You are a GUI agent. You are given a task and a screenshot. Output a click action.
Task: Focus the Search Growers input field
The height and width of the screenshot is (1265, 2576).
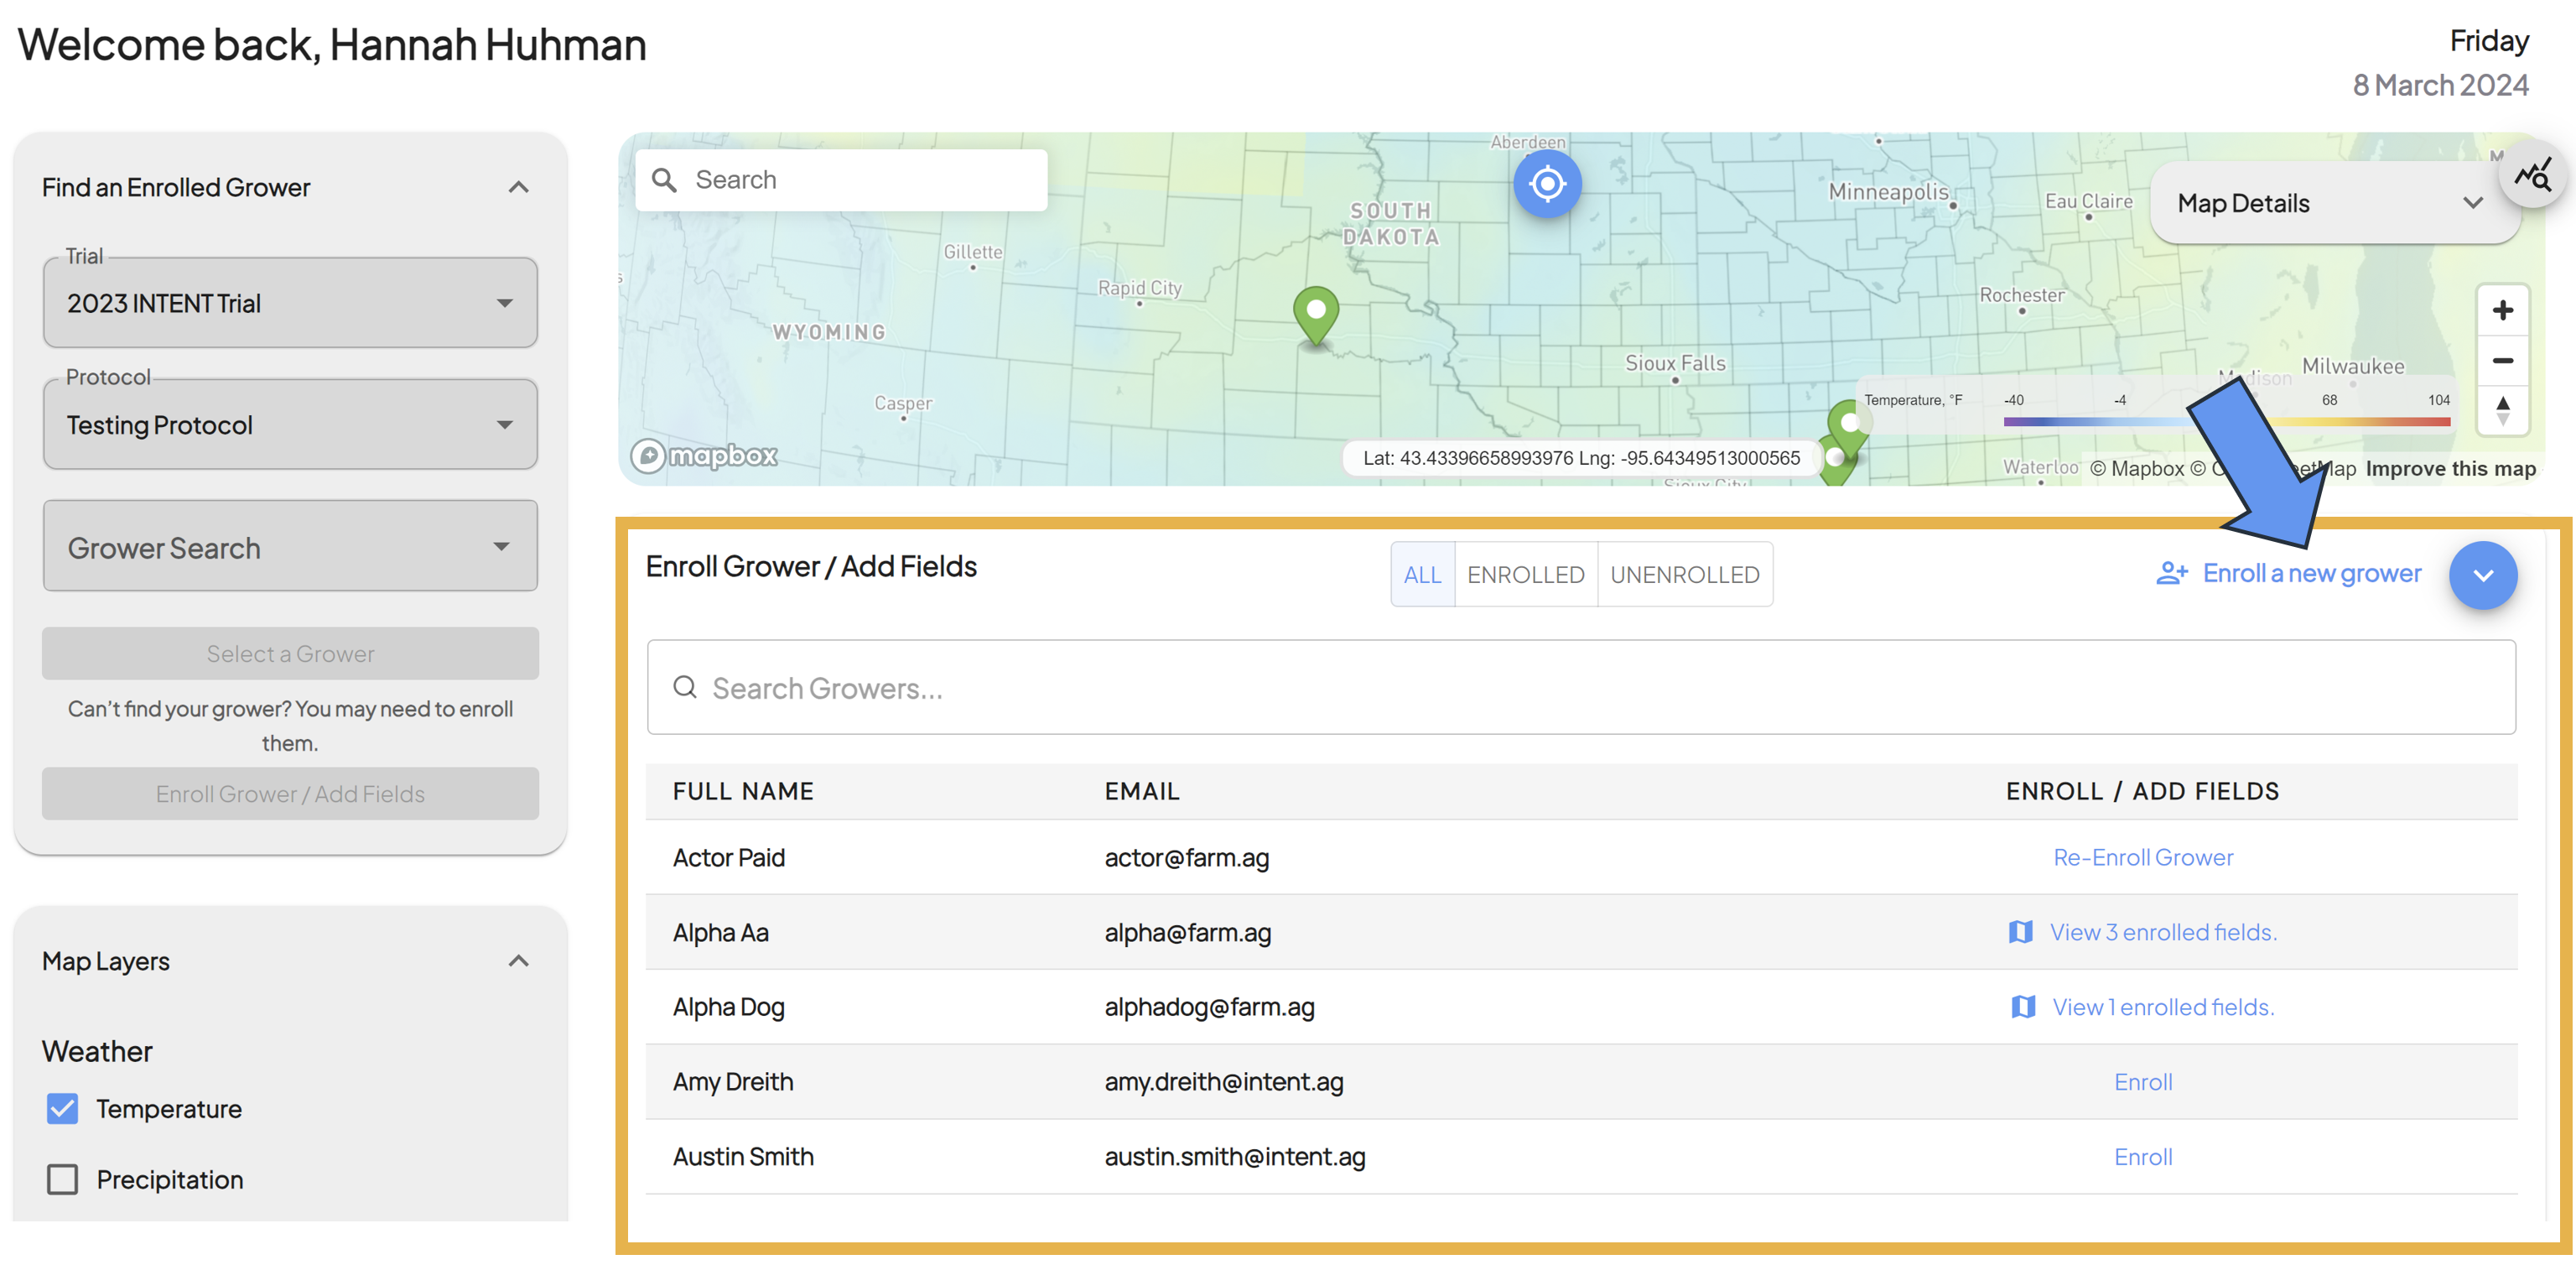[1580, 687]
